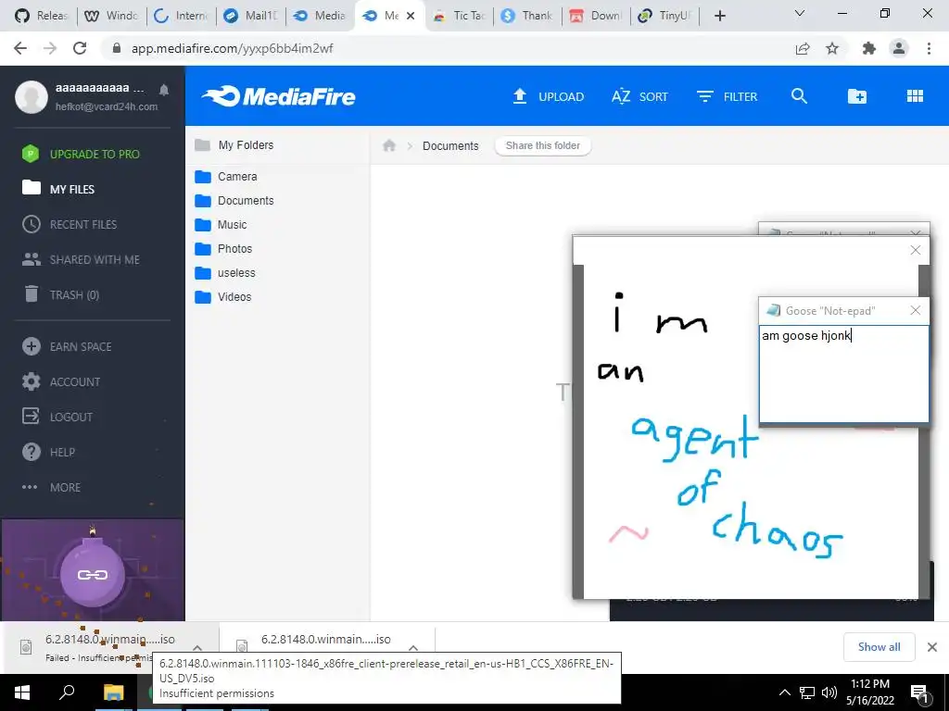This screenshot has height=711, width=949.
Task: Click the address bar URL
Action: (x=233, y=48)
